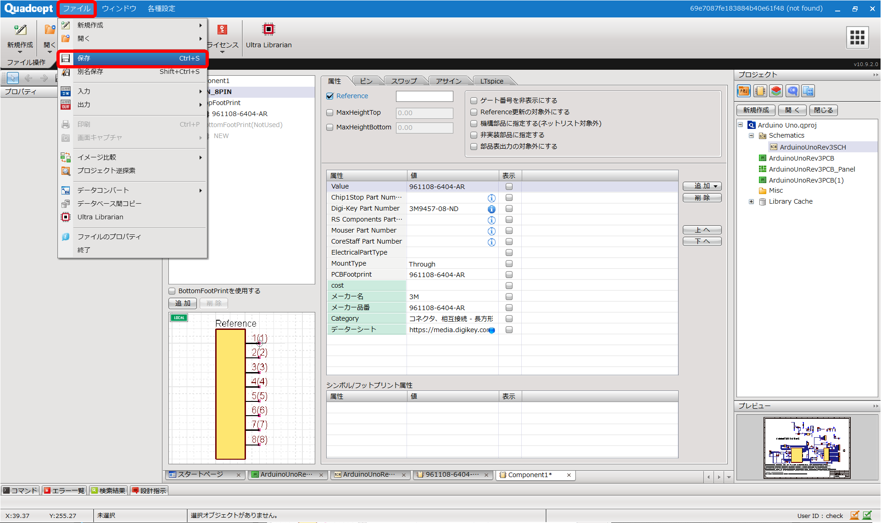Check BottomFootPrintを使用する option
The image size is (881, 523).
[x=172, y=291]
